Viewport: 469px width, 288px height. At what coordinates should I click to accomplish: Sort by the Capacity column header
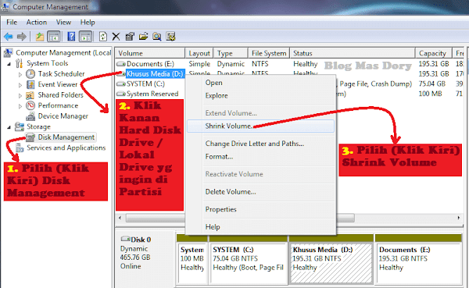(433, 53)
